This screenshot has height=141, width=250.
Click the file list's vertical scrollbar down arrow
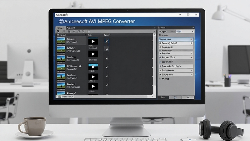(154, 94)
